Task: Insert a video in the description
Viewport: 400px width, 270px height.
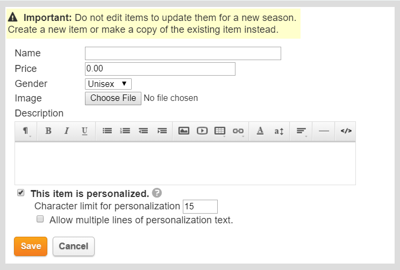Action: coord(202,131)
